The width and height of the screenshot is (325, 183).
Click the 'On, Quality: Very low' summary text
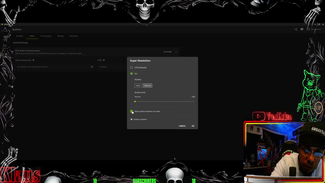(32, 67)
